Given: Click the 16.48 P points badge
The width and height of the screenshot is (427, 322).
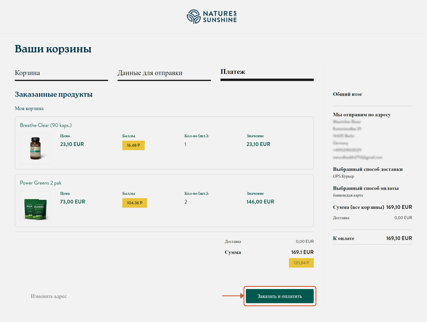Looking at the screenshot, I should tap(133, 145).
